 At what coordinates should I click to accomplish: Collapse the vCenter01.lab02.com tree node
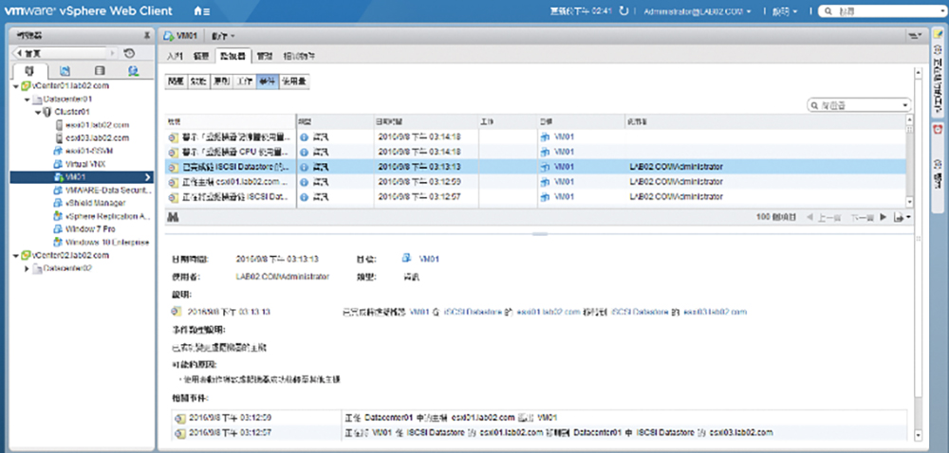point(16,86)
